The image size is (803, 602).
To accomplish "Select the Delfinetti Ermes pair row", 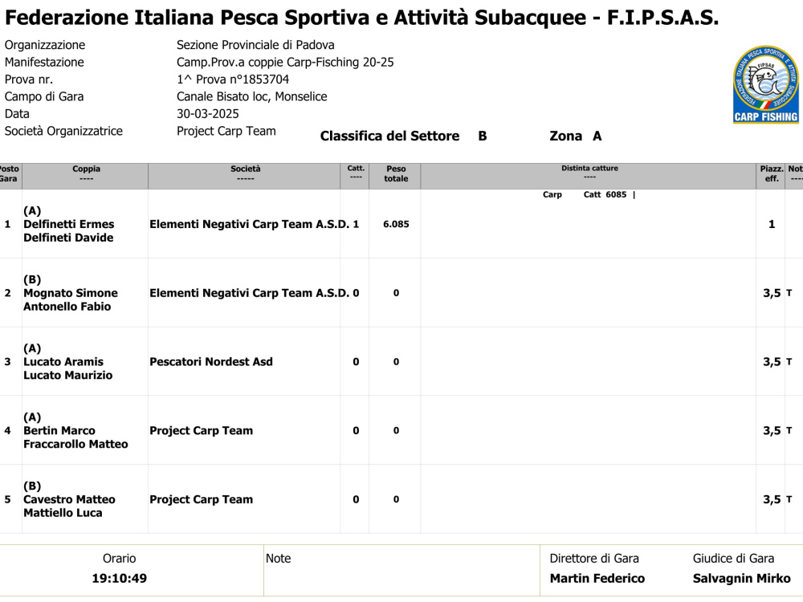I will tap(401, 224).
